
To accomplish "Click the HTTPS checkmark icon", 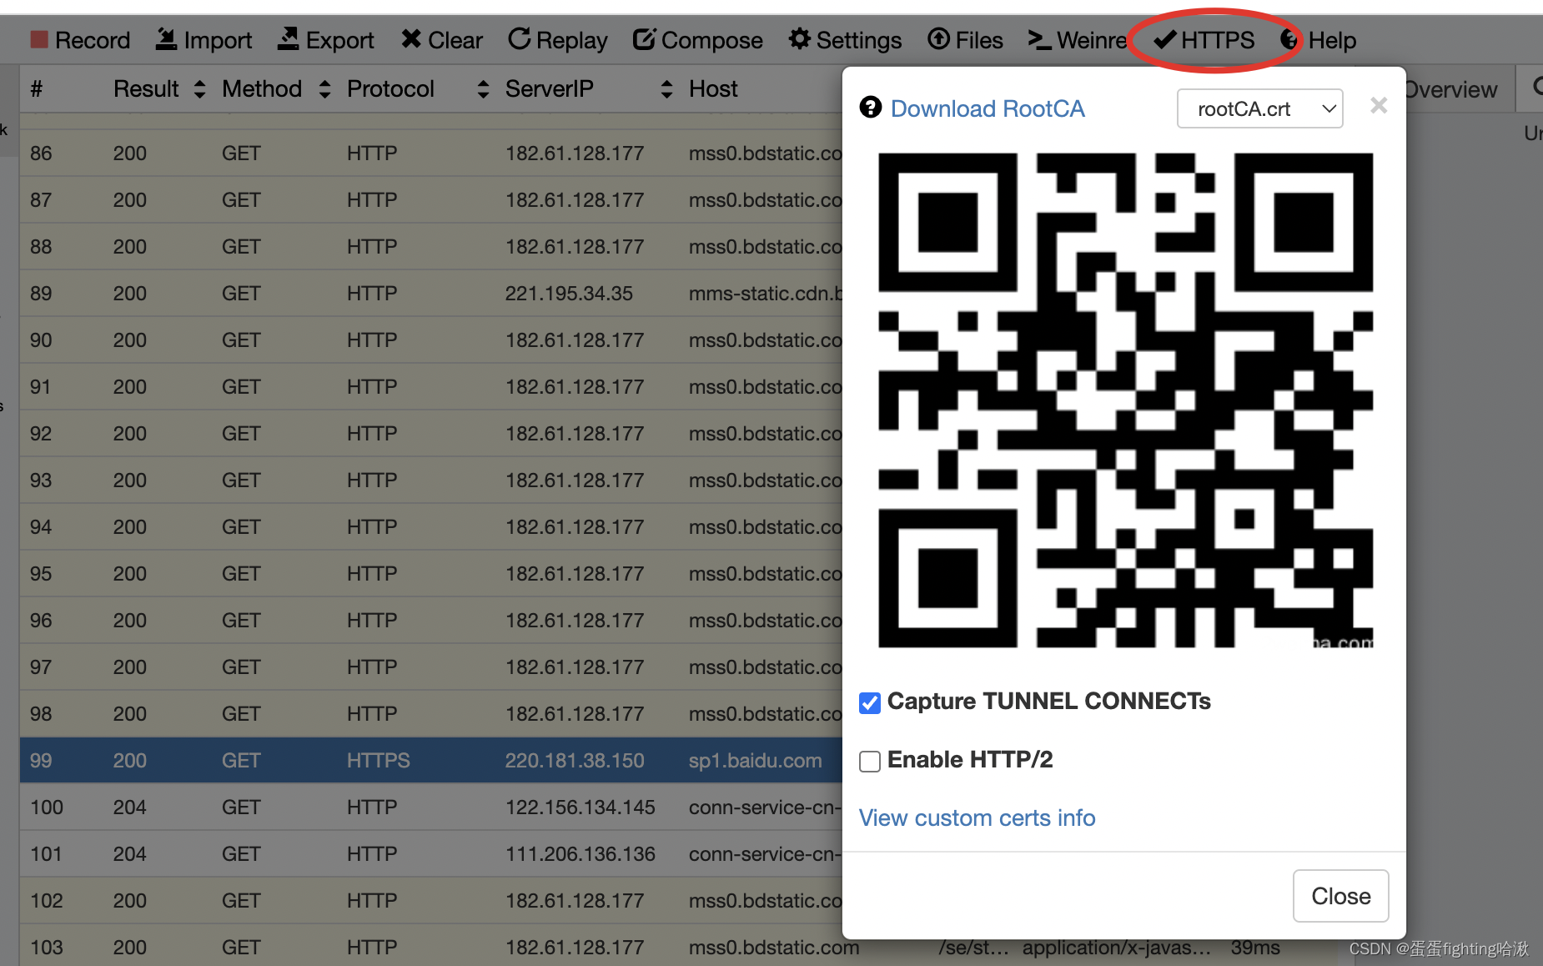I will pyautogui.click(x=1165, y=39).
